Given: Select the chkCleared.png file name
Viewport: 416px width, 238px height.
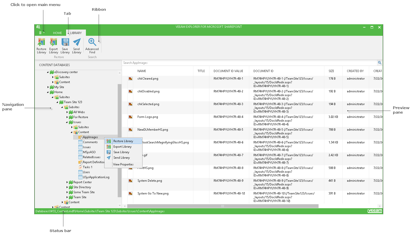Looking at the screenshot, I should point(148,79).
